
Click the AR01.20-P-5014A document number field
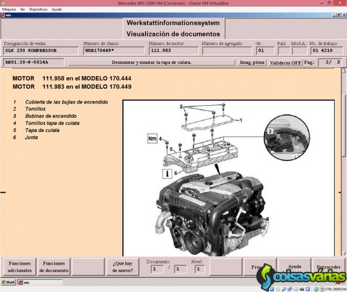pyautogui.click(x=33, y=63)
